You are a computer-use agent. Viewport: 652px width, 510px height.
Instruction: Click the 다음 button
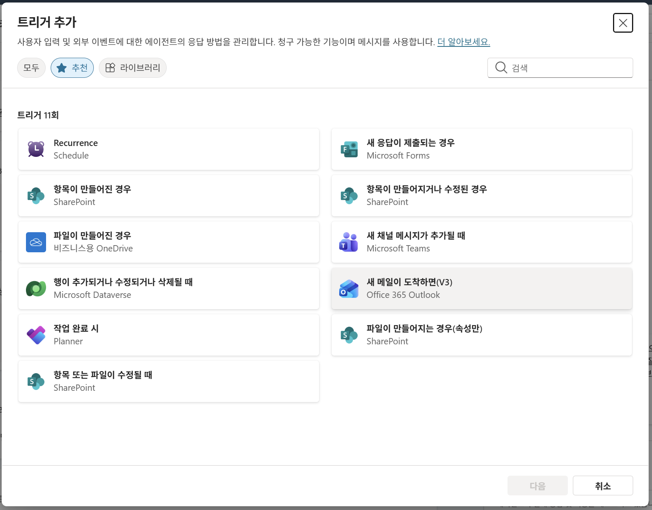538,486
